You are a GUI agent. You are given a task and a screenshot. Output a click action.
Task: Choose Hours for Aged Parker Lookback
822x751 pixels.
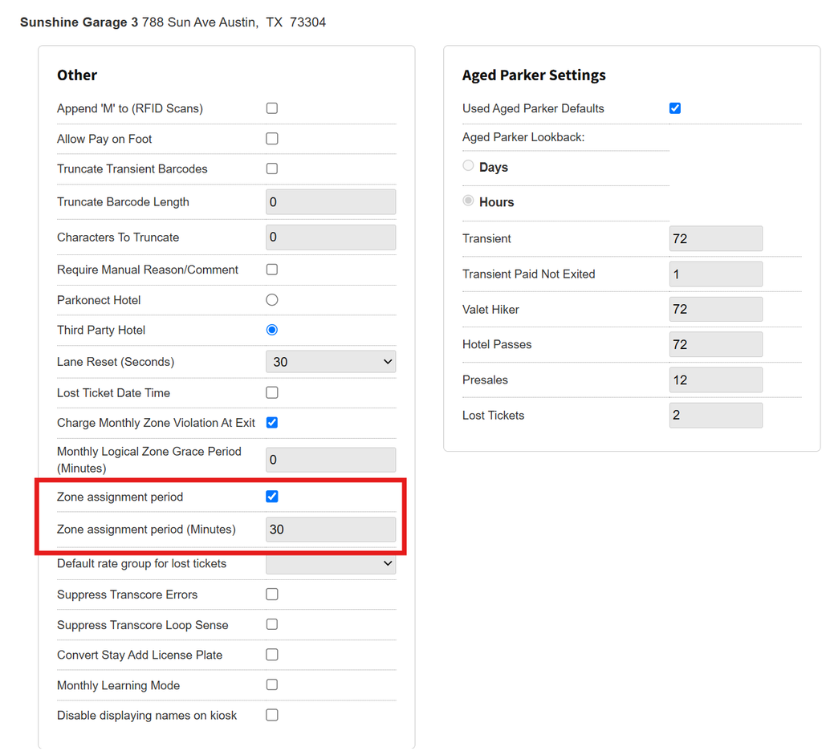pyautogui.click(x=468, y=201)
